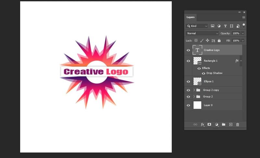Filter layers by type layers icon
The image size is (260, 158).
coord(225,26)
